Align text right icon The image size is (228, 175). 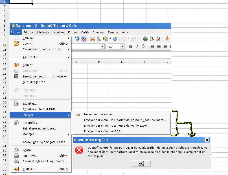click(165, 47)
